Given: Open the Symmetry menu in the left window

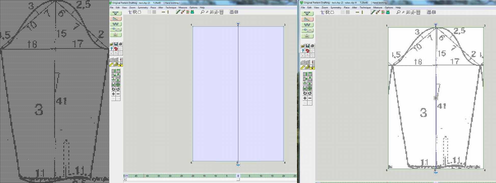Looking at the screenshot, I should tap(143, 8).
